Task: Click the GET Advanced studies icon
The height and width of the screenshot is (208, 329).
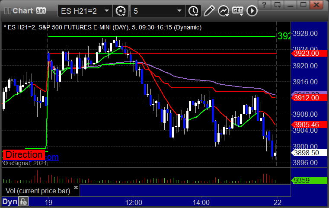Action: pos(238,11)
